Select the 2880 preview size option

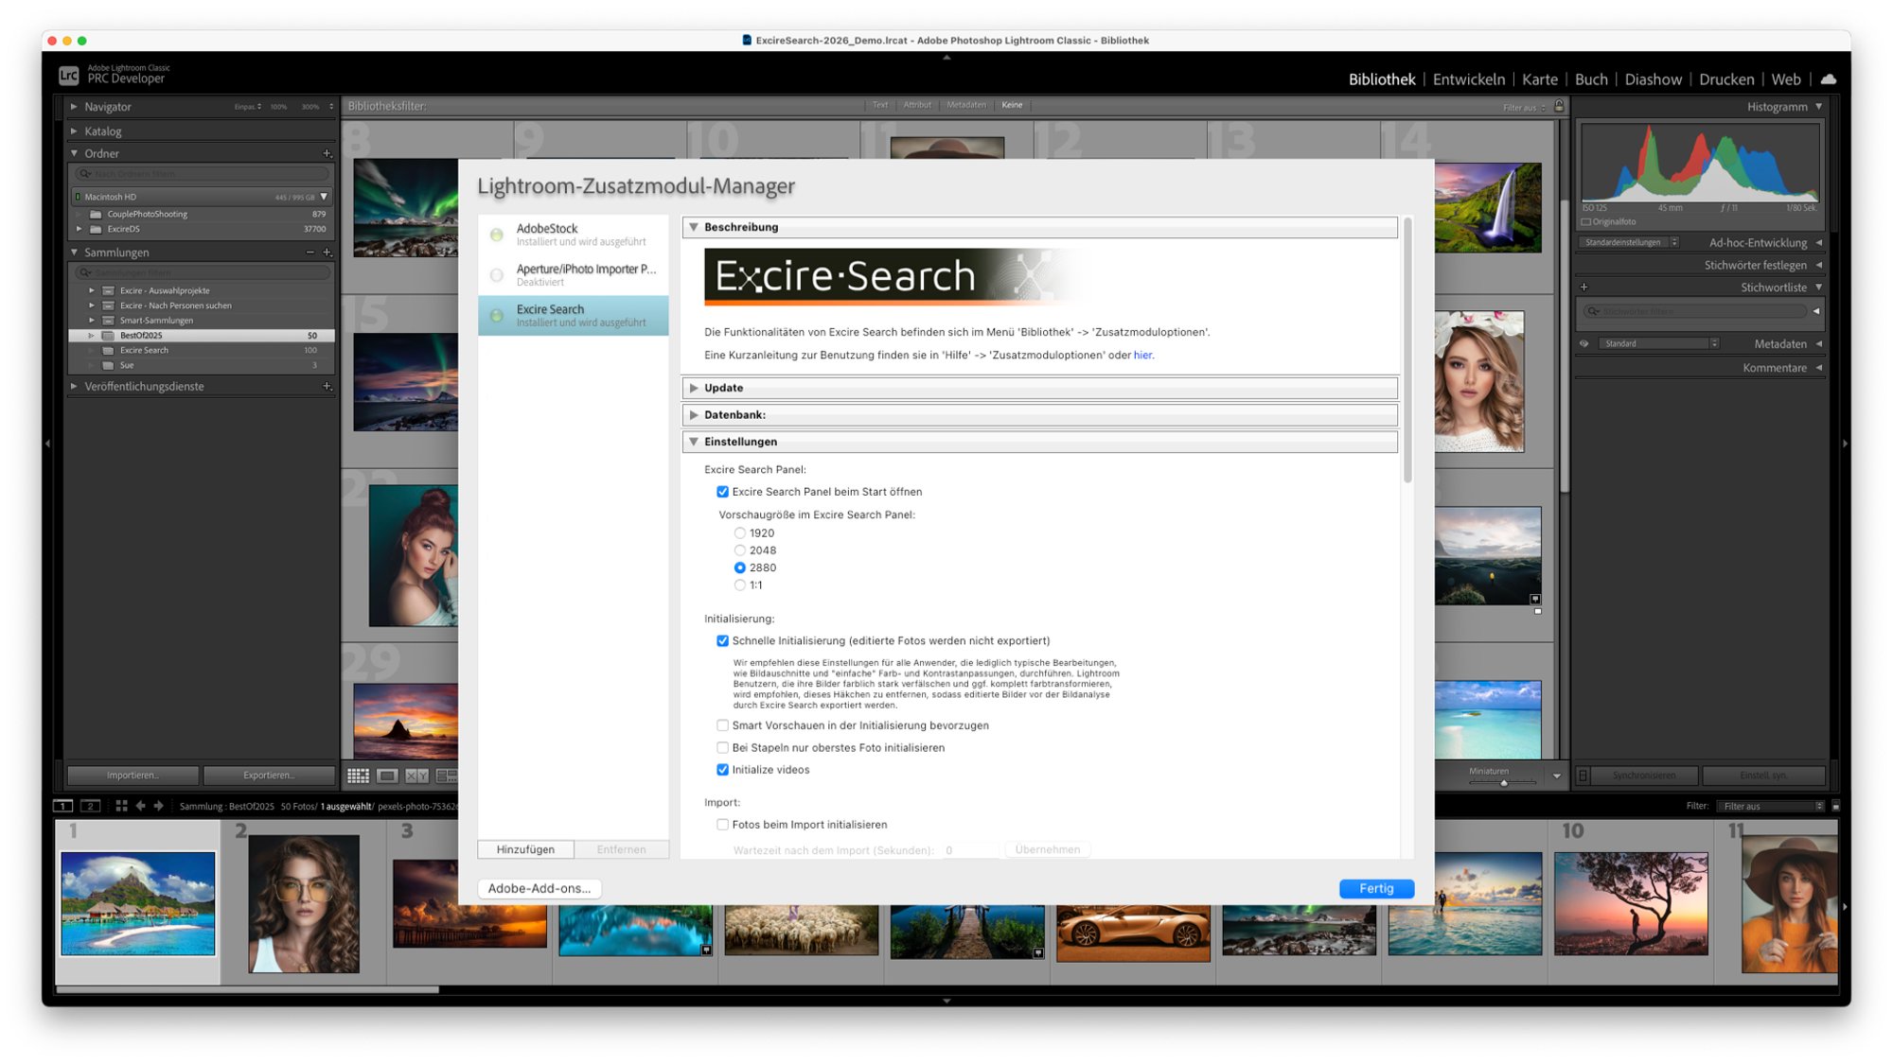[739, 567]
